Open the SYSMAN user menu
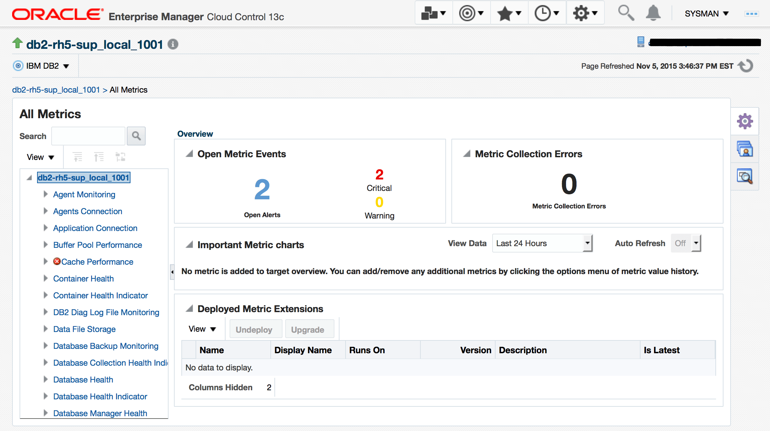The width and height of the screenshot is (770, 431). pos(707,13)
